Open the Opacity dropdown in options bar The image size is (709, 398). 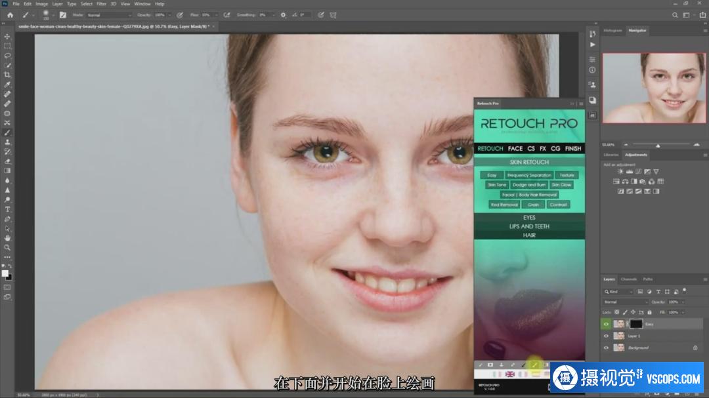[x=169, y=15]
